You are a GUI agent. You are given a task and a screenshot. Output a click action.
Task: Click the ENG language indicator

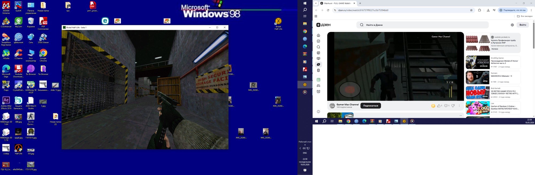(305, 153)
